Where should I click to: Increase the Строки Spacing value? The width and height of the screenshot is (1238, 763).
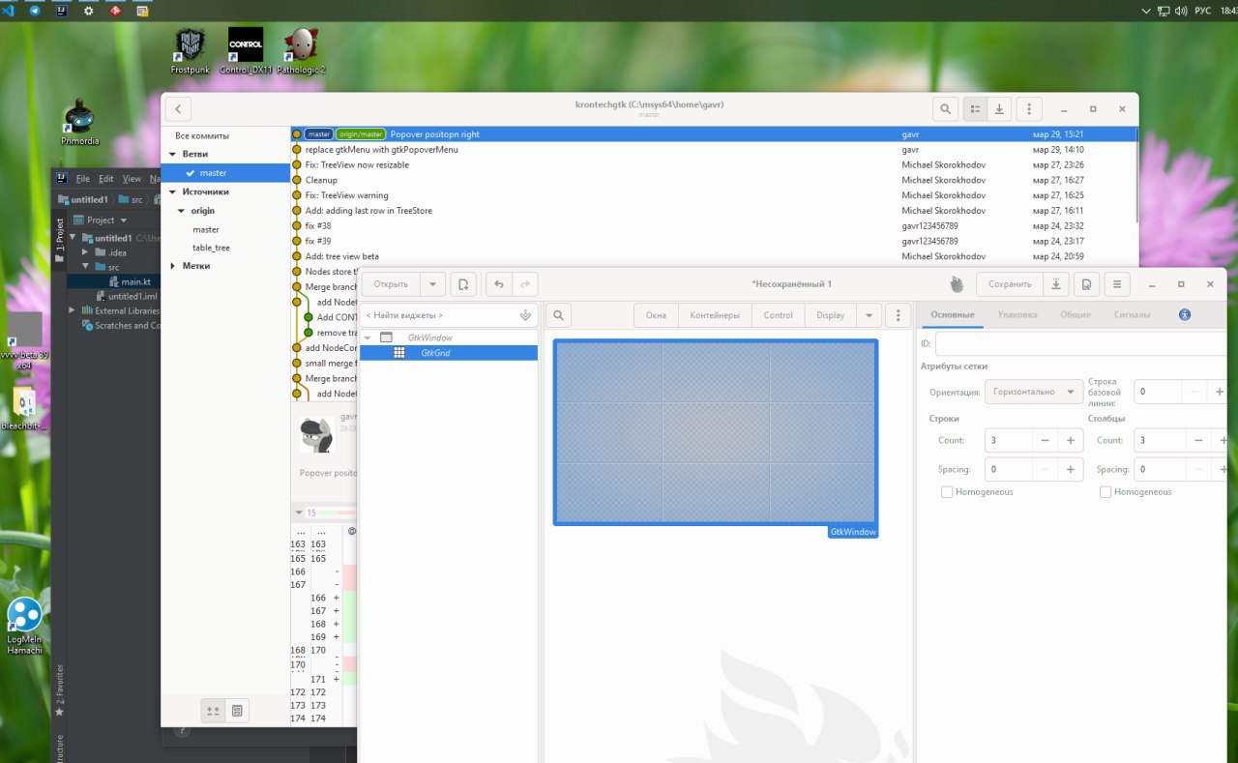click(1071, 470)
